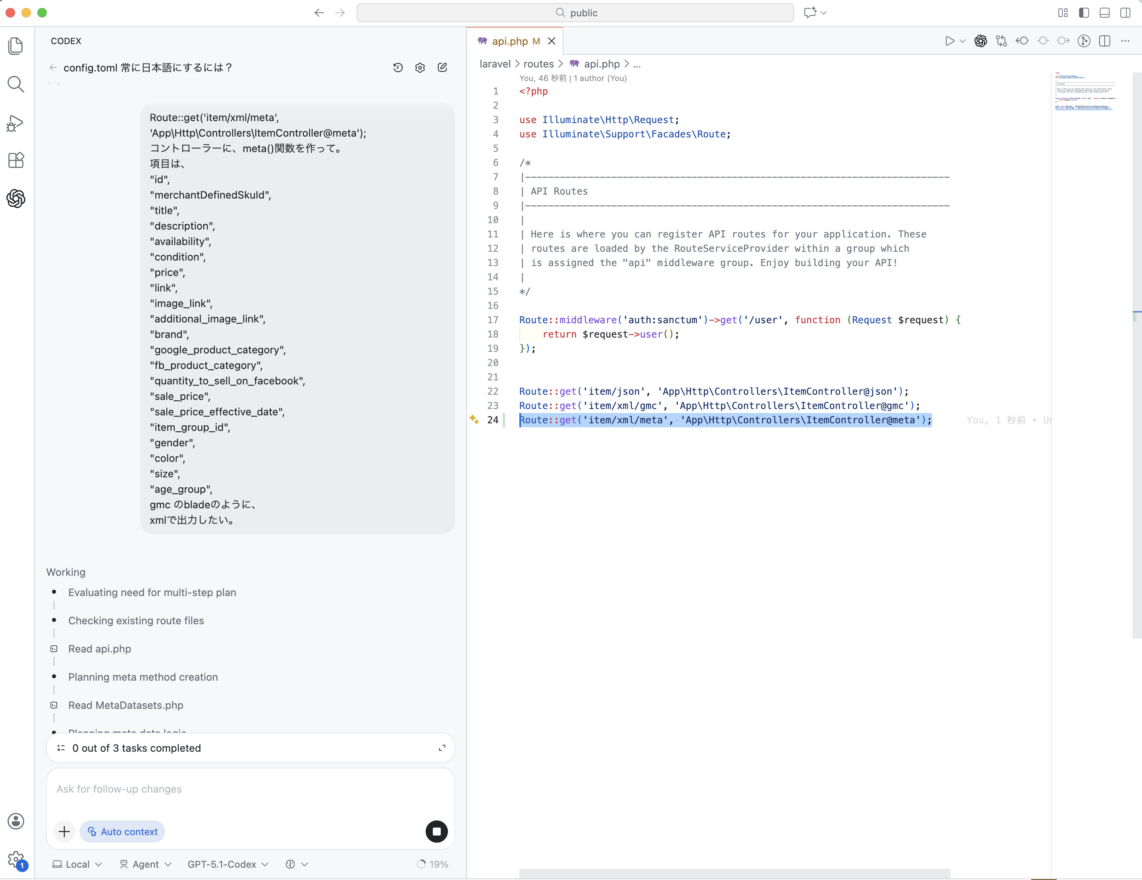This screenshot has height=880, width=1142.
Task: Expand the tasks completed list
Action: pyautogui.click(x=442, y=748)
